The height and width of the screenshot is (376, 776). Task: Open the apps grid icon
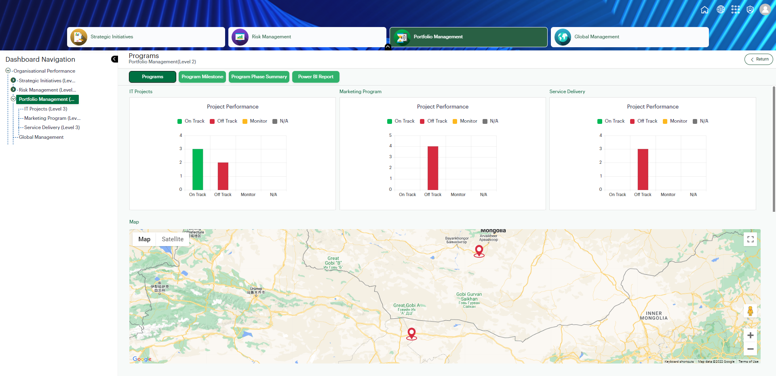point(736,10)
